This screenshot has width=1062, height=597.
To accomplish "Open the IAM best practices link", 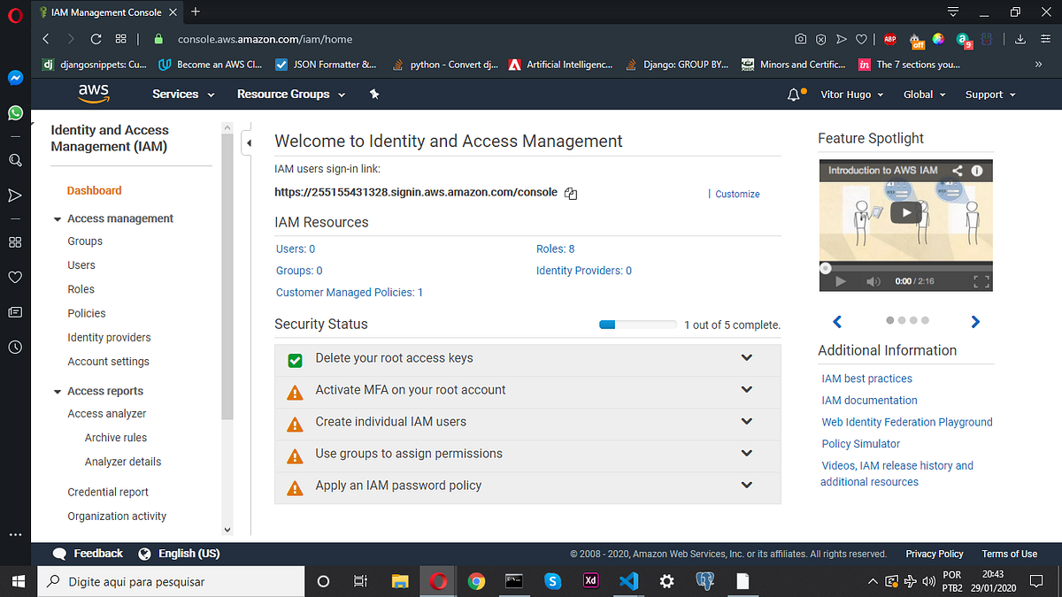I will click(x=866, y=379).
